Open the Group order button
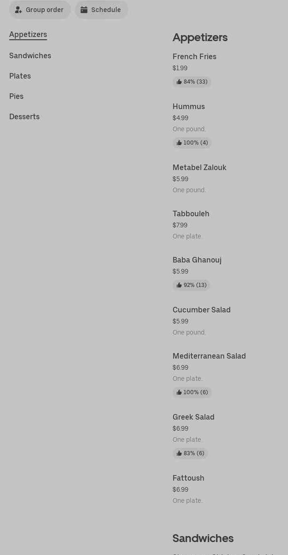The image size is (288, 555). point(40,10)
